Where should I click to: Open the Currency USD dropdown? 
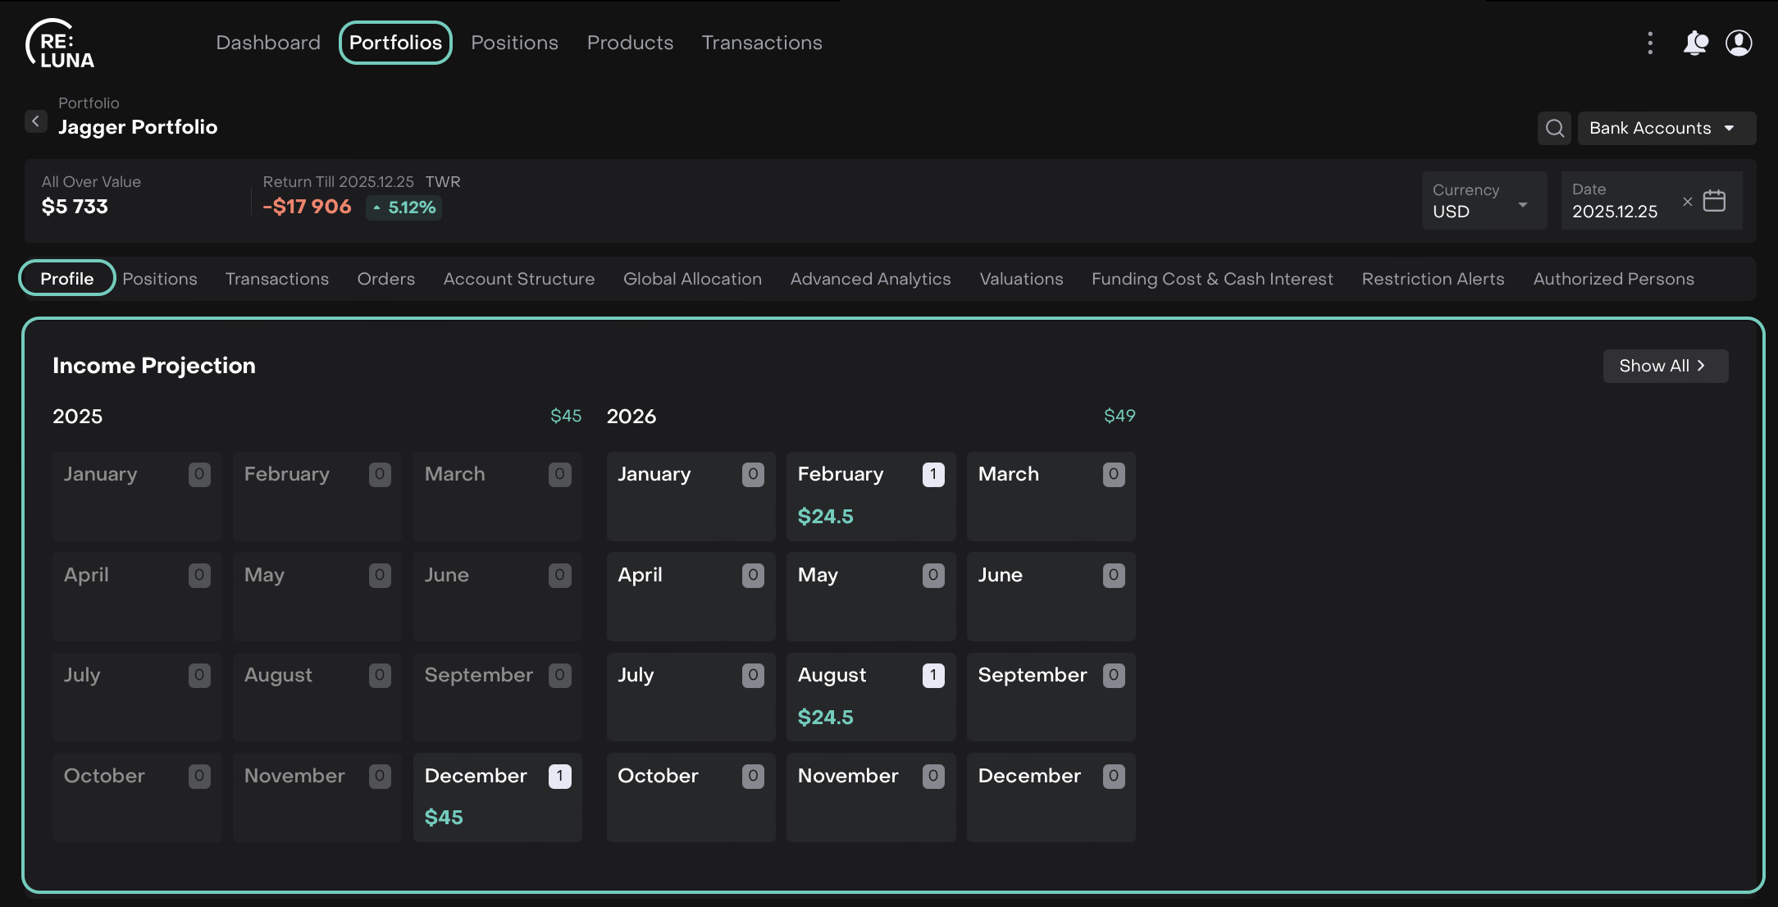click(x=1483, y=201)
